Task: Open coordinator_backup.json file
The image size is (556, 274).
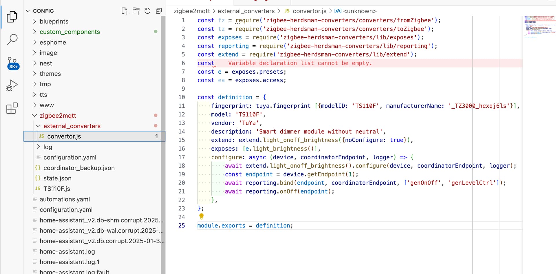Action: point(79,168)
